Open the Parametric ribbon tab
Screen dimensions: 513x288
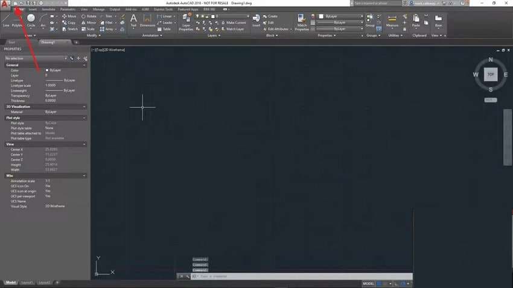[x=68, y=10]
